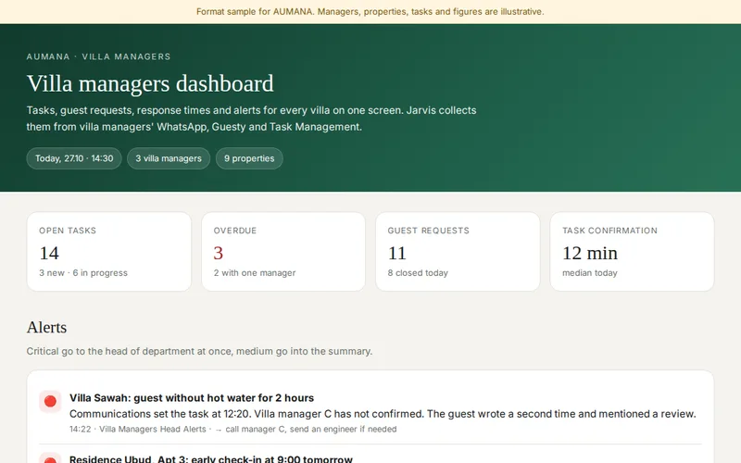Click 'Format sample for AUMANA' banner text
Viewport: 741px width, 463px height.
tap(370, 12)
